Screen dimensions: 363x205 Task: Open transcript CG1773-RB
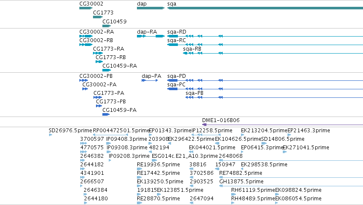coord(110,57)
